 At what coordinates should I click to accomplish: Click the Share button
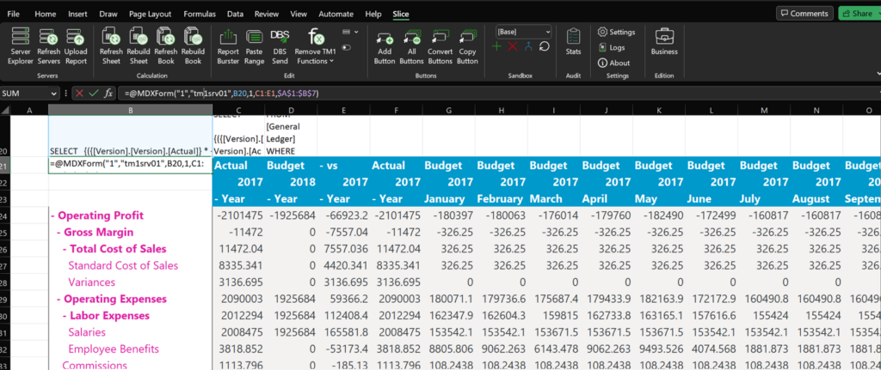pos(860,14)
